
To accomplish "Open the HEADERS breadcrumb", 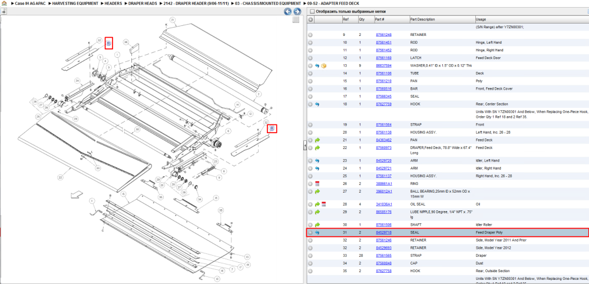I will click(x=113, y=3).
